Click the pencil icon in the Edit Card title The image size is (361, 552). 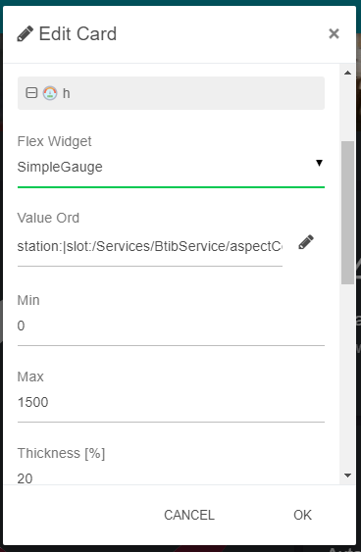[25, 33]
